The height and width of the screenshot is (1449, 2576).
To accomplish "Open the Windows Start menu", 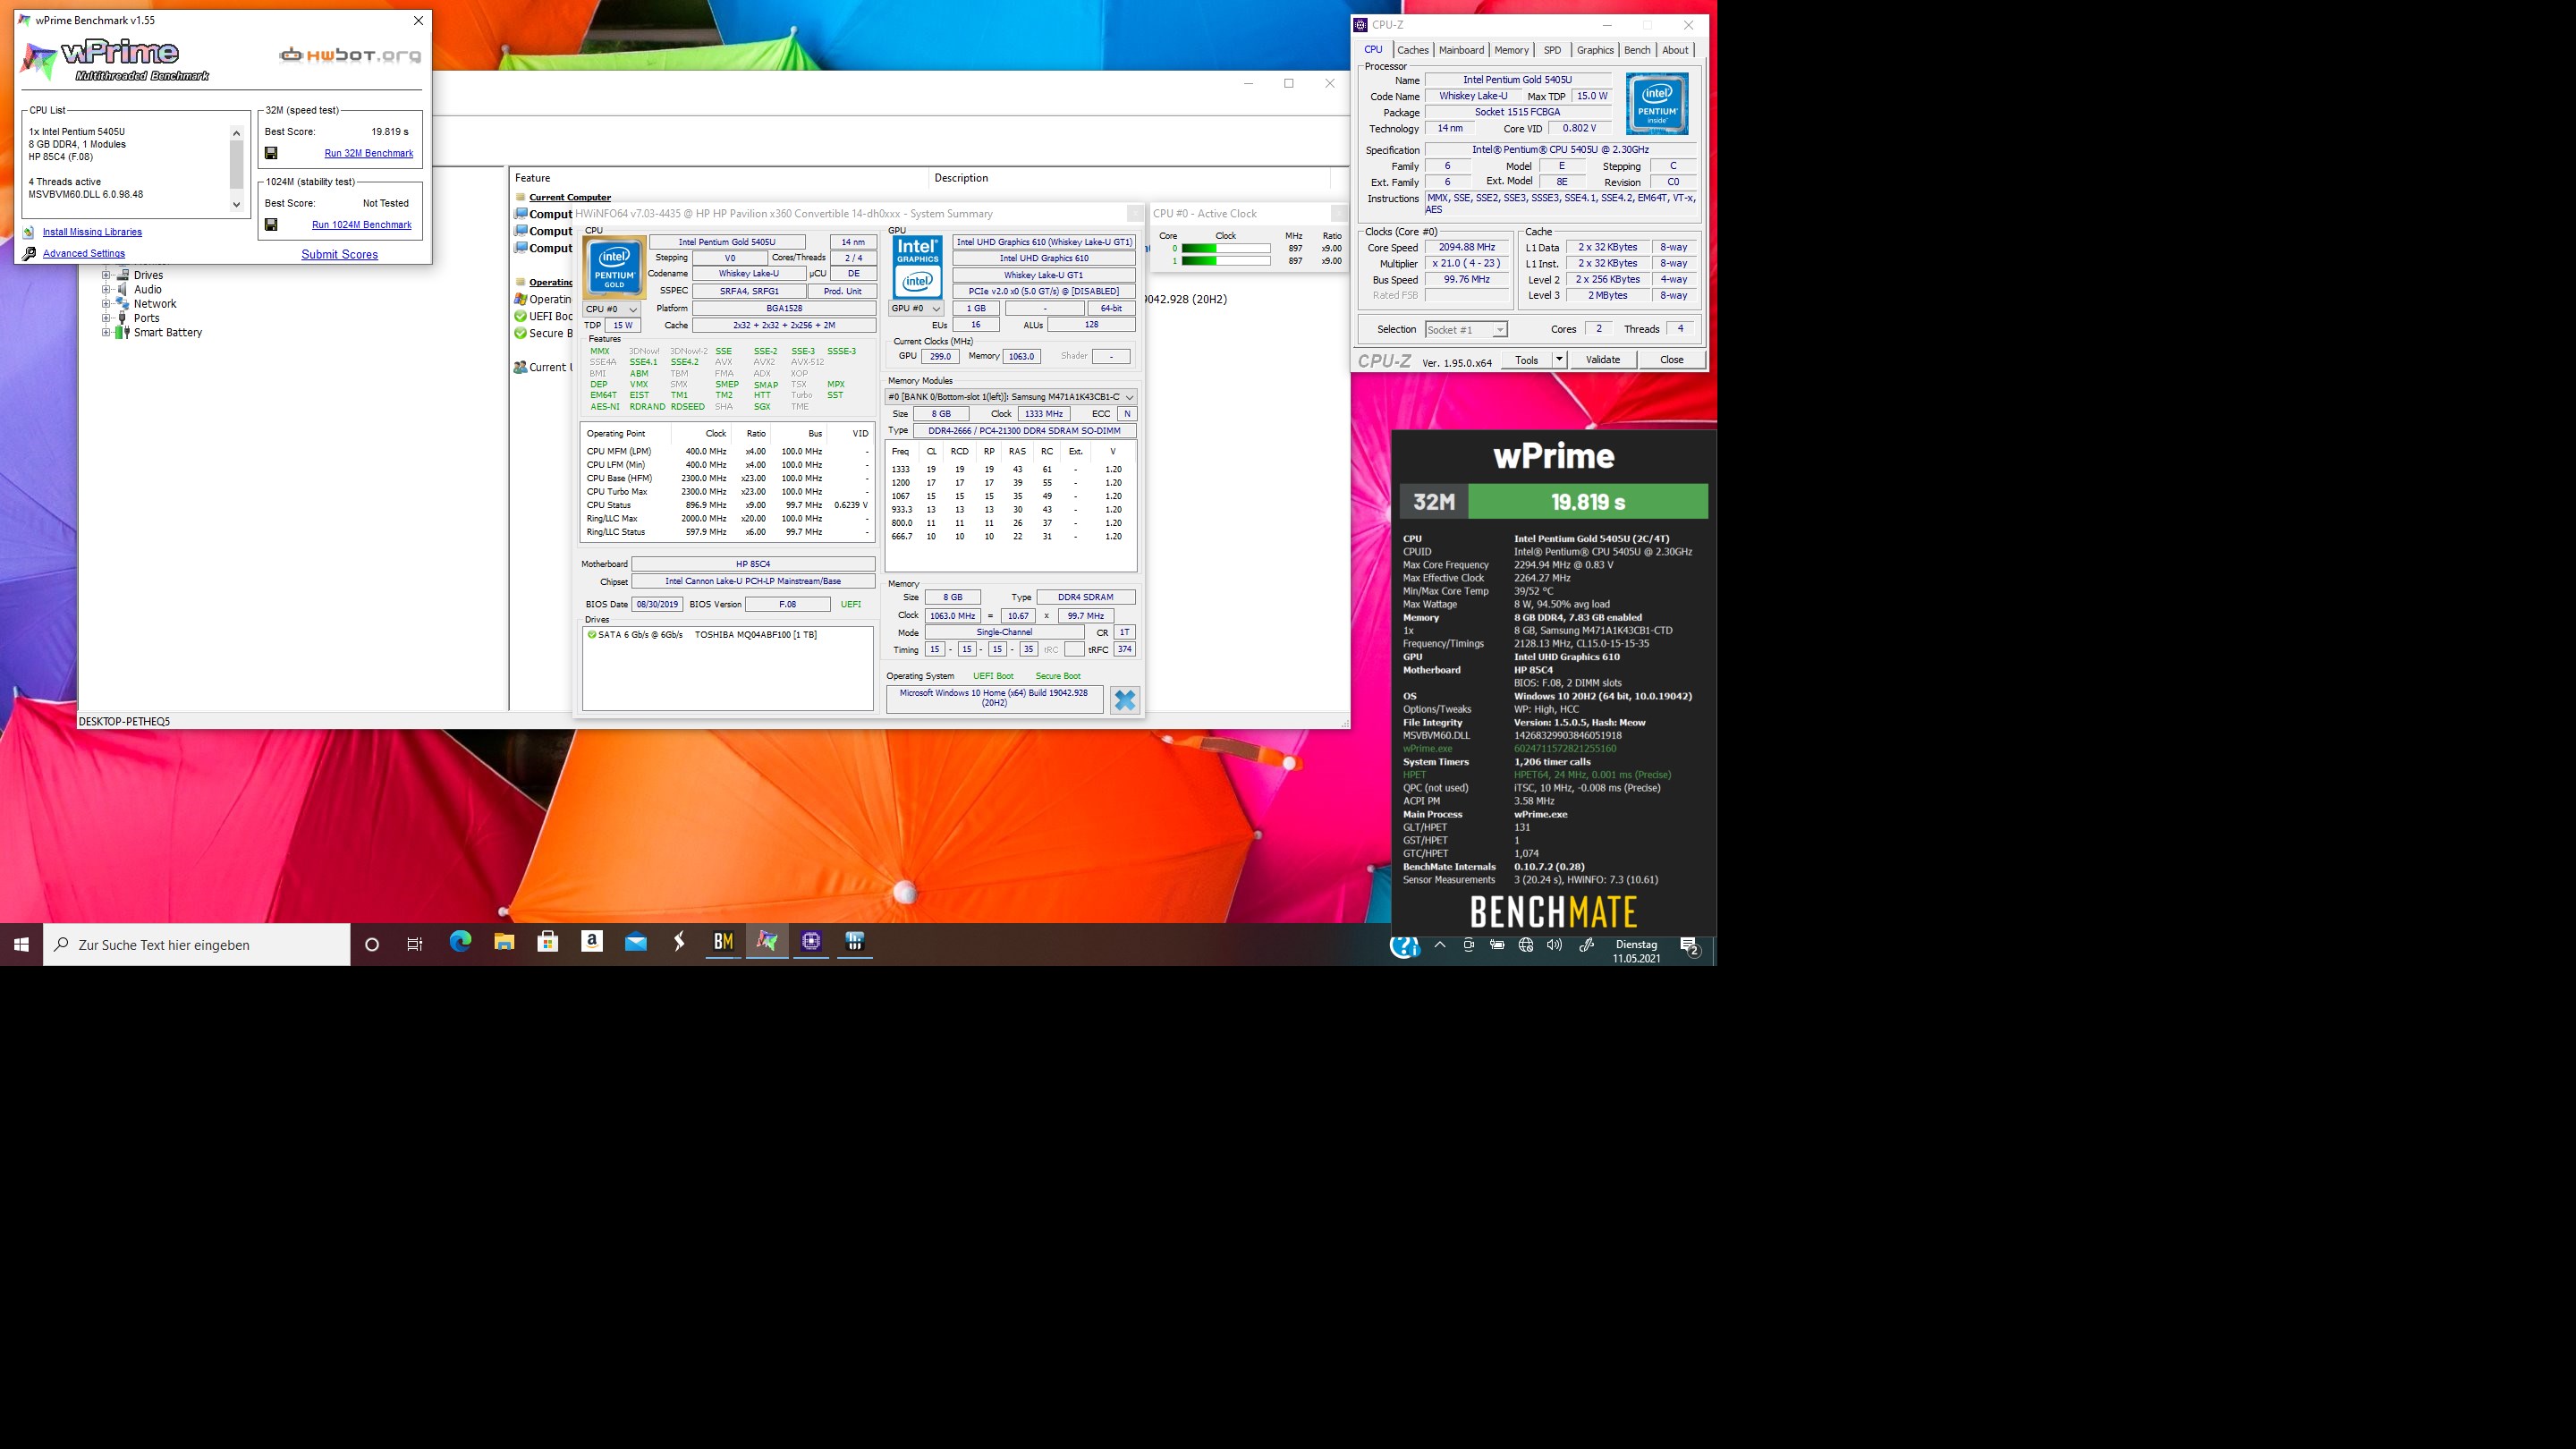I will point(21,945).
